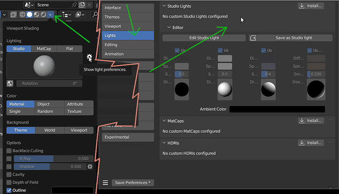The image size is (339, 194).
Task: Select material preview shading mode icon
Action: click(36, 14)
